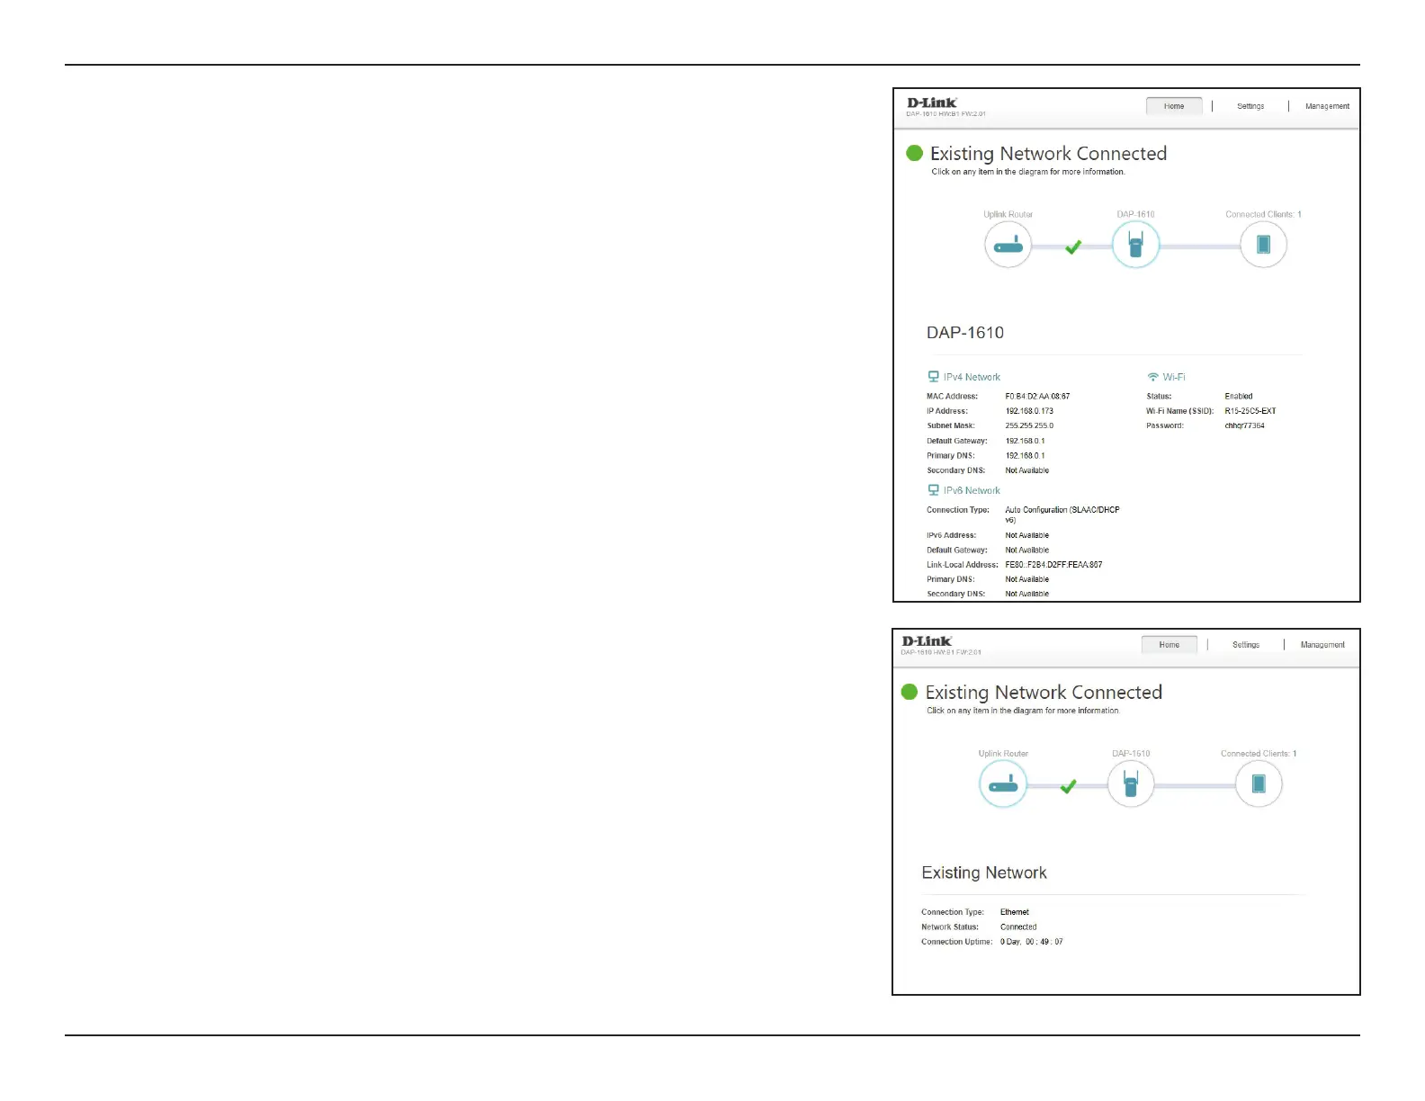Click the IPv6 Address value Not Available
The width and height of the screenshot is (1425, 1101).
1026,535
